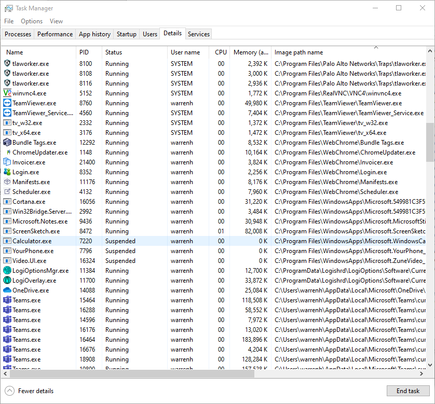
Task: Switch to the App history tab
Action: tap(94, 34)
